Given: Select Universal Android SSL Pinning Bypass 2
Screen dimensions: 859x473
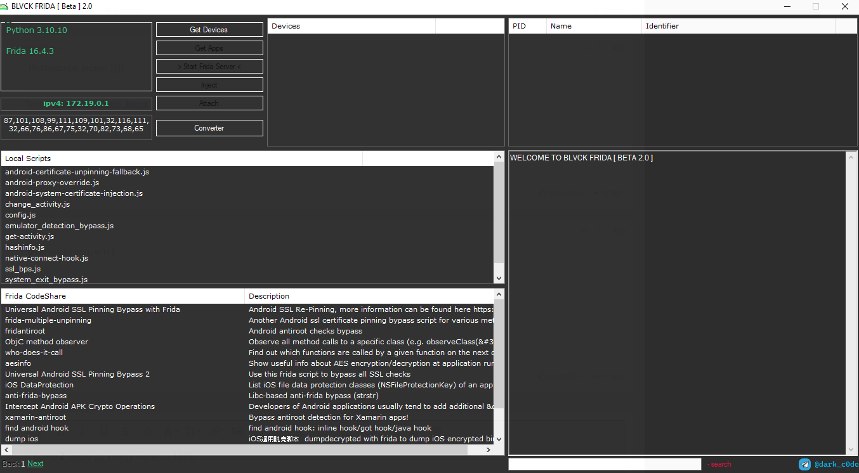Looking at the screenshot, I should 77,374.
